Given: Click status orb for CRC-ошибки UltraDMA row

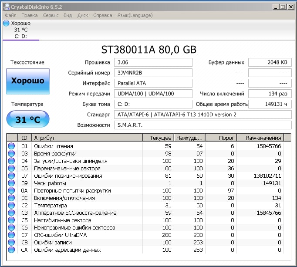Looking at the screenshot, I should (x=11, y=235).
